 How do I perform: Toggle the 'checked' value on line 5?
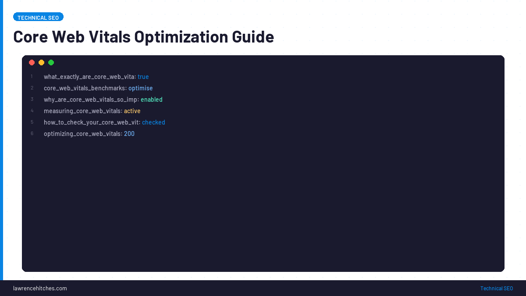click(x=153, y=122)
